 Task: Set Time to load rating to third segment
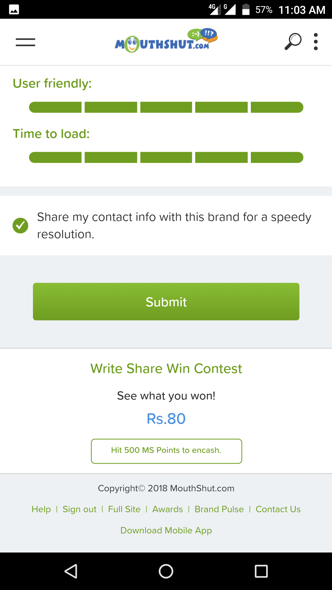click(166, 157)
